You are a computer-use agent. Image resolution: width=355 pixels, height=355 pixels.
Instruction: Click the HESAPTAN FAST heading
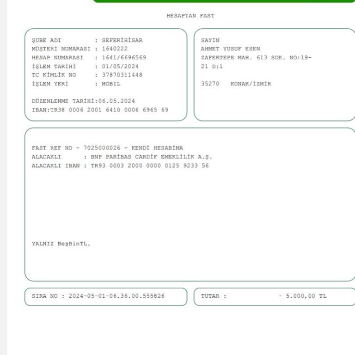[x=190, y=16]
